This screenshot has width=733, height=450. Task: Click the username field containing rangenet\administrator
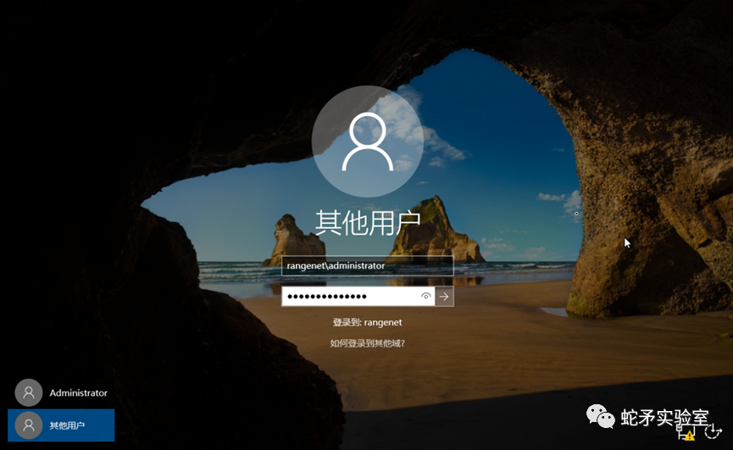click(x=368, y=266)
